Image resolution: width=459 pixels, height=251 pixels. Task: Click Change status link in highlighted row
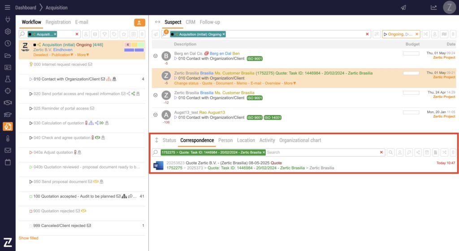point(186,83)
